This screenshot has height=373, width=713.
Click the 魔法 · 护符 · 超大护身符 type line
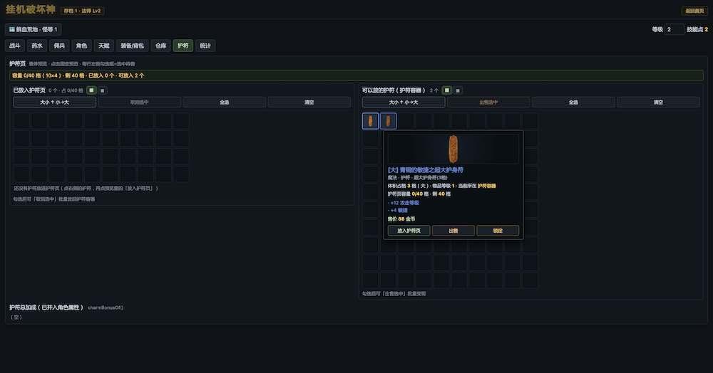[x=417, y=177]
